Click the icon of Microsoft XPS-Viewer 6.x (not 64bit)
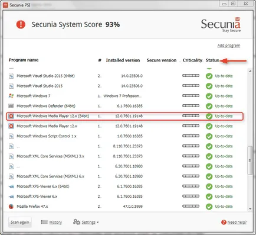The height and width of the screenshot is (235, 256). coord(11,197)
